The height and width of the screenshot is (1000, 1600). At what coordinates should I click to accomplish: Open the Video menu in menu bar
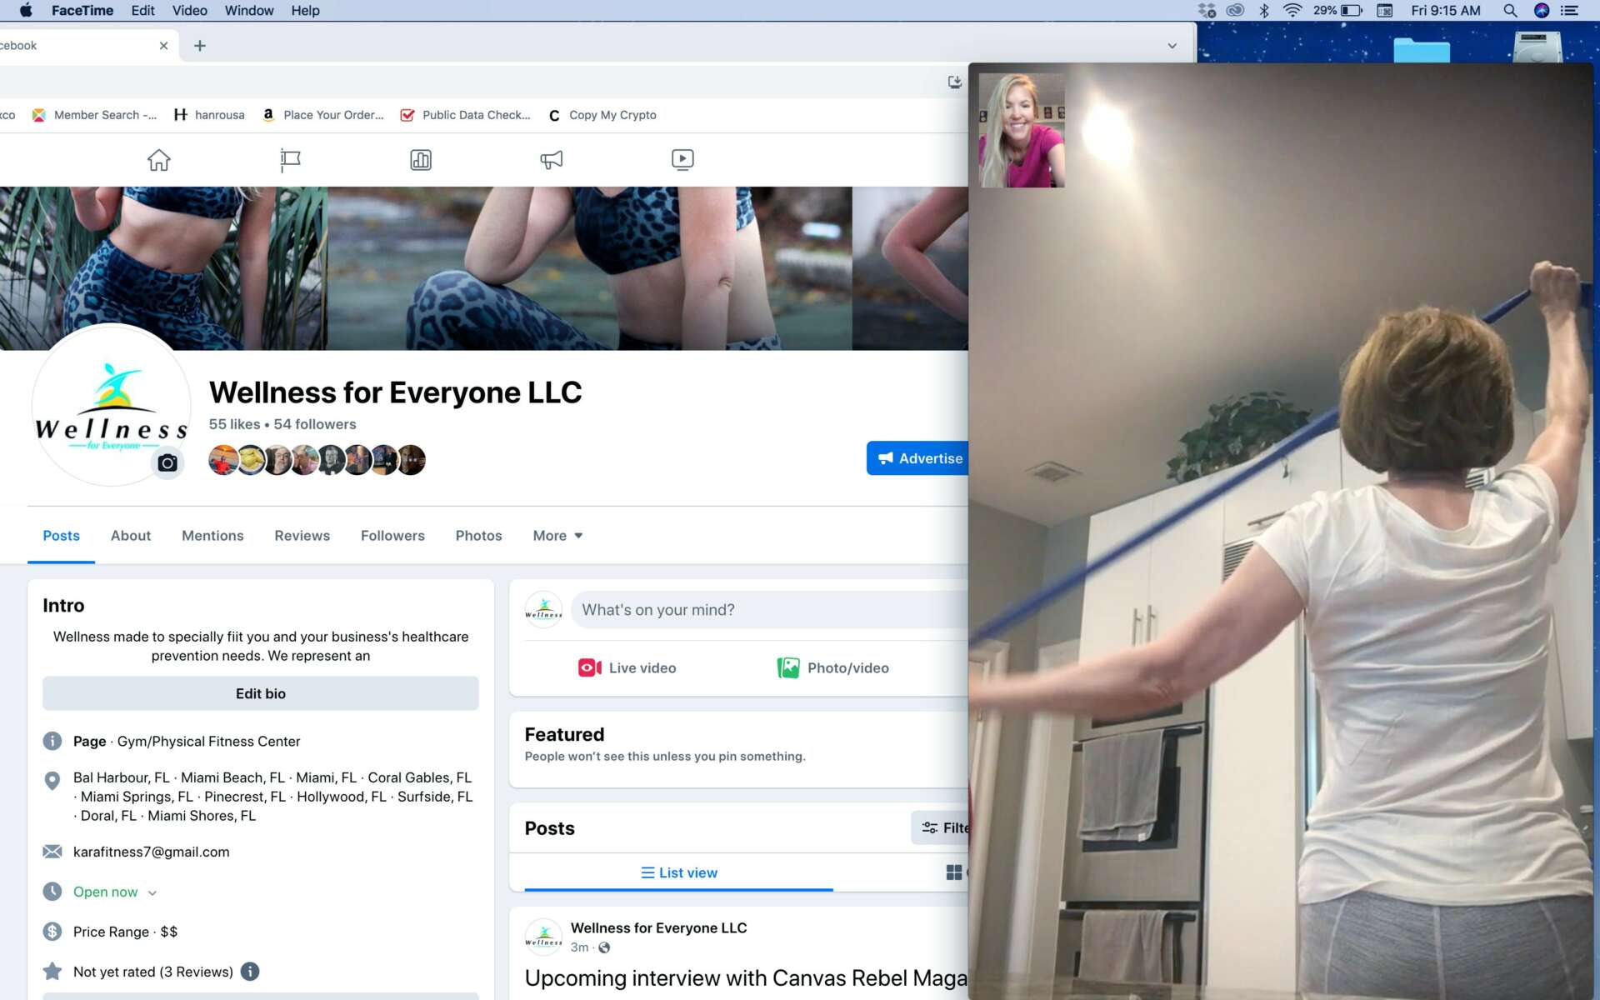pyautogui.click(x=189, y=11)
